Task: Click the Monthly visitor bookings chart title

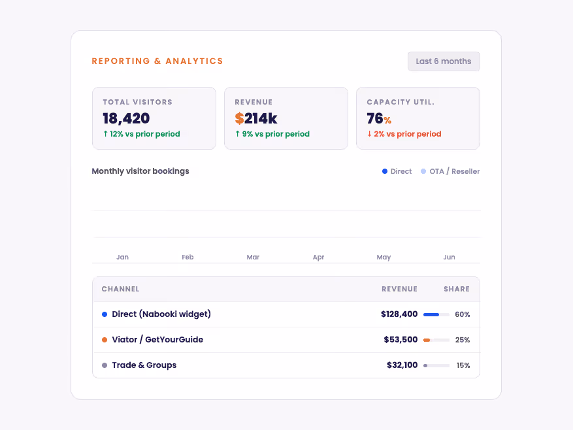Action: (140, 171)
